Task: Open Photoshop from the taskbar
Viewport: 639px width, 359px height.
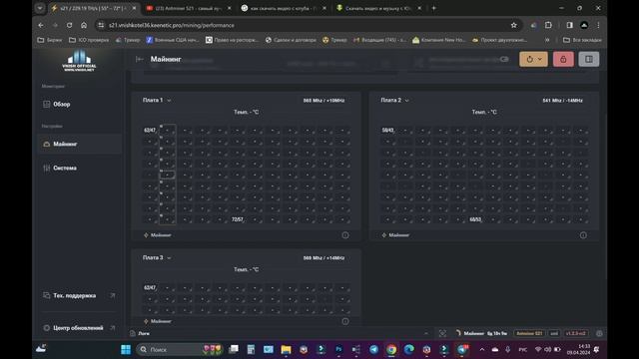Action: (338, 350)
